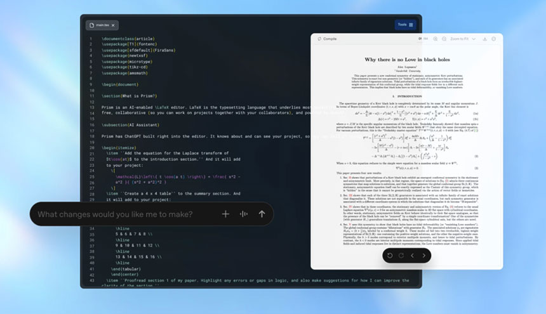Click the '\begin{itemize}' line
The height and width of the screenshot is (314, 546).
(119, 148)
